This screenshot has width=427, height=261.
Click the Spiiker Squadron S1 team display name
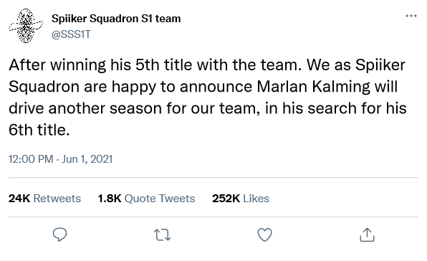[116, 19]
